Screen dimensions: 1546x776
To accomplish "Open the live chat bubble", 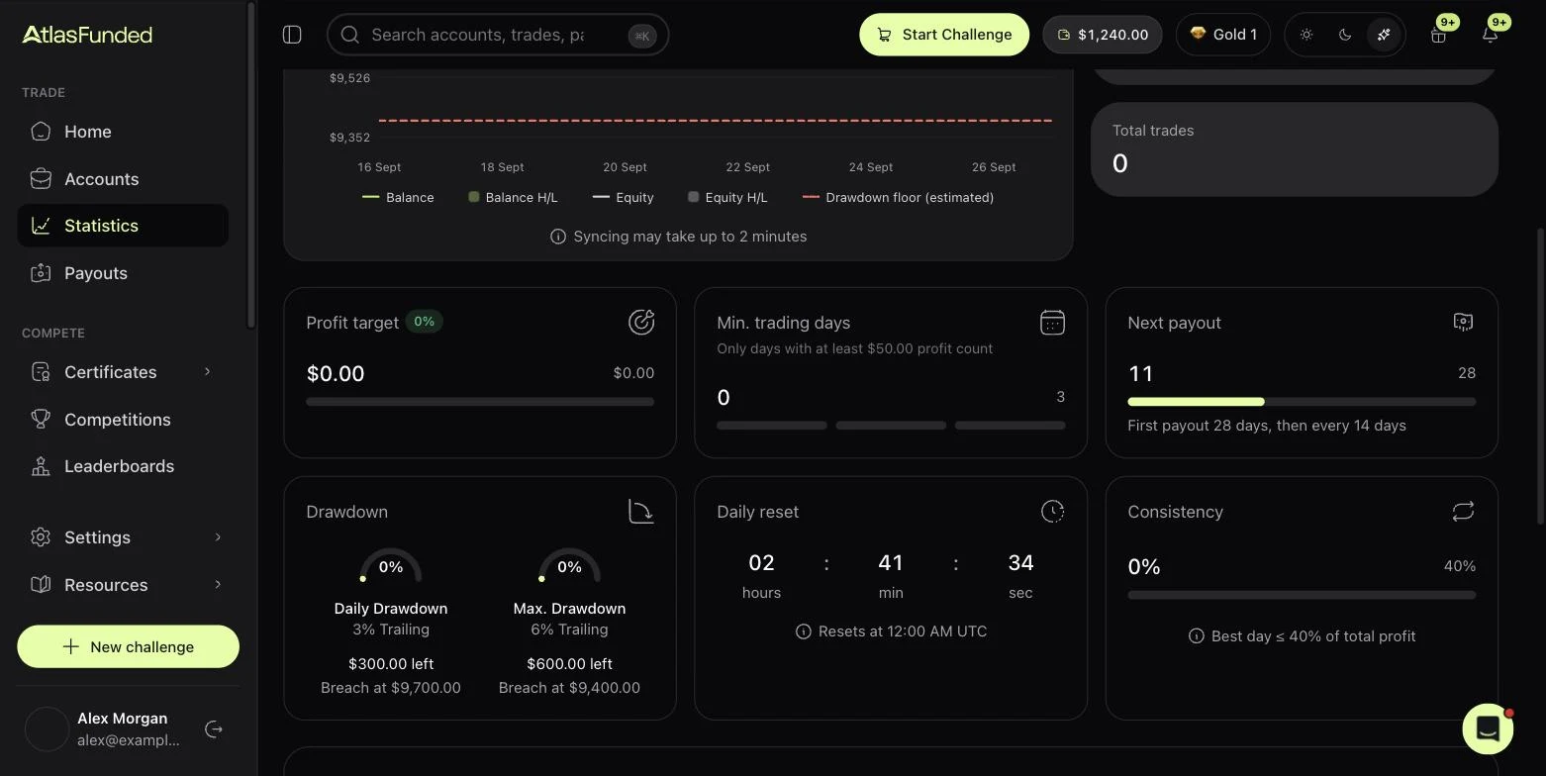I will point(1488,728).
